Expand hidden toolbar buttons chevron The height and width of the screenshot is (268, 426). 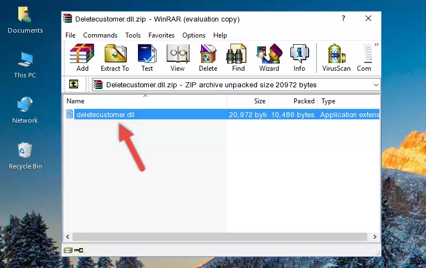376,44
